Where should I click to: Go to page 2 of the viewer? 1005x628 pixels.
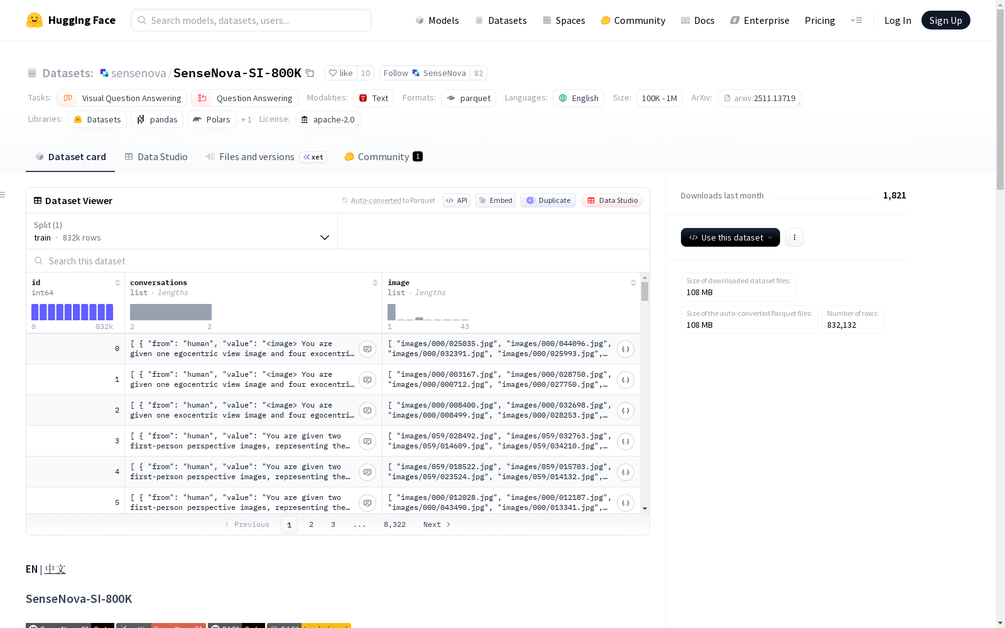coord(311,524)
